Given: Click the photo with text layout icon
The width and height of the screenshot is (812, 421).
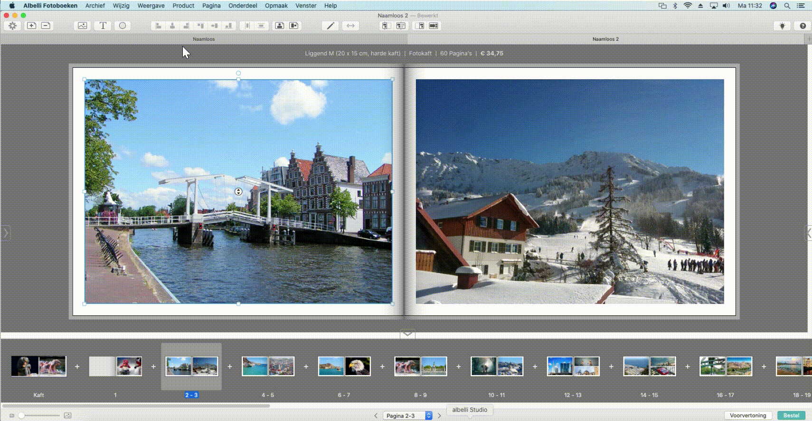Looking at the screenshot, I should click(294, 26).
